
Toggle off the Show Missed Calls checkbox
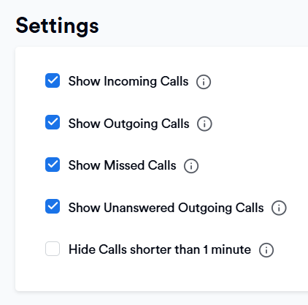click(x=53, y=165)
